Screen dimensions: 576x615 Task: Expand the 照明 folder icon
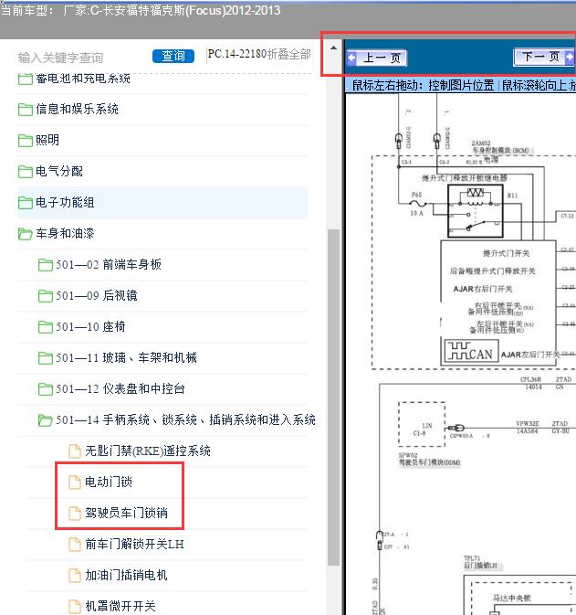[25, 141]
